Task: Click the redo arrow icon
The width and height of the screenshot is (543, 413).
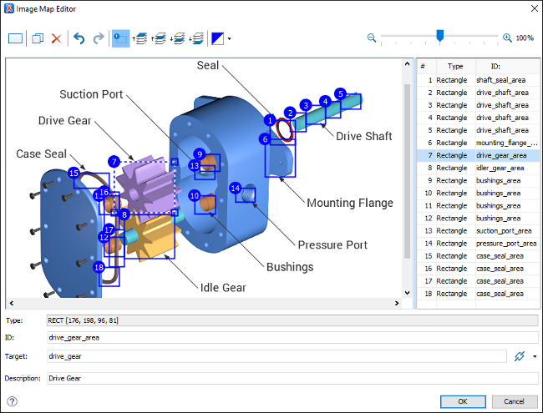Action: click(x=98, y=38)
